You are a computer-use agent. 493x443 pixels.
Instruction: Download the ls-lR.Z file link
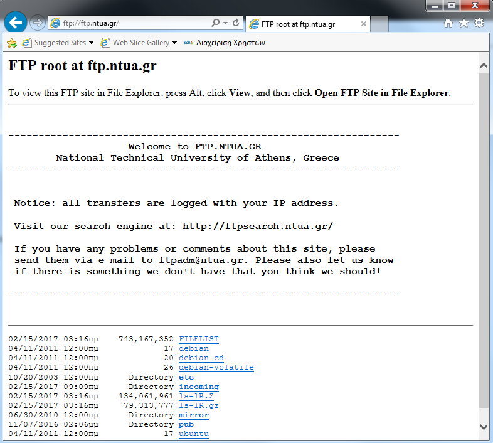(196, 396)
